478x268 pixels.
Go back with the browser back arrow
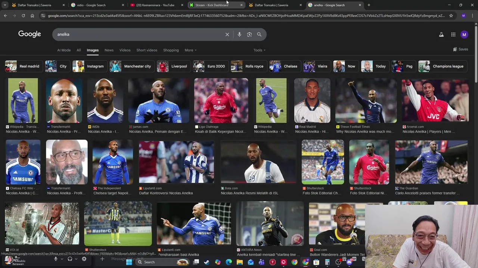[5, 16]
